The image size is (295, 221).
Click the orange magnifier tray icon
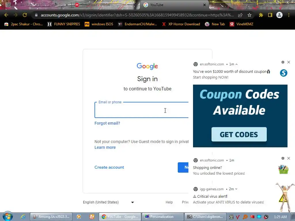[245, 217]
